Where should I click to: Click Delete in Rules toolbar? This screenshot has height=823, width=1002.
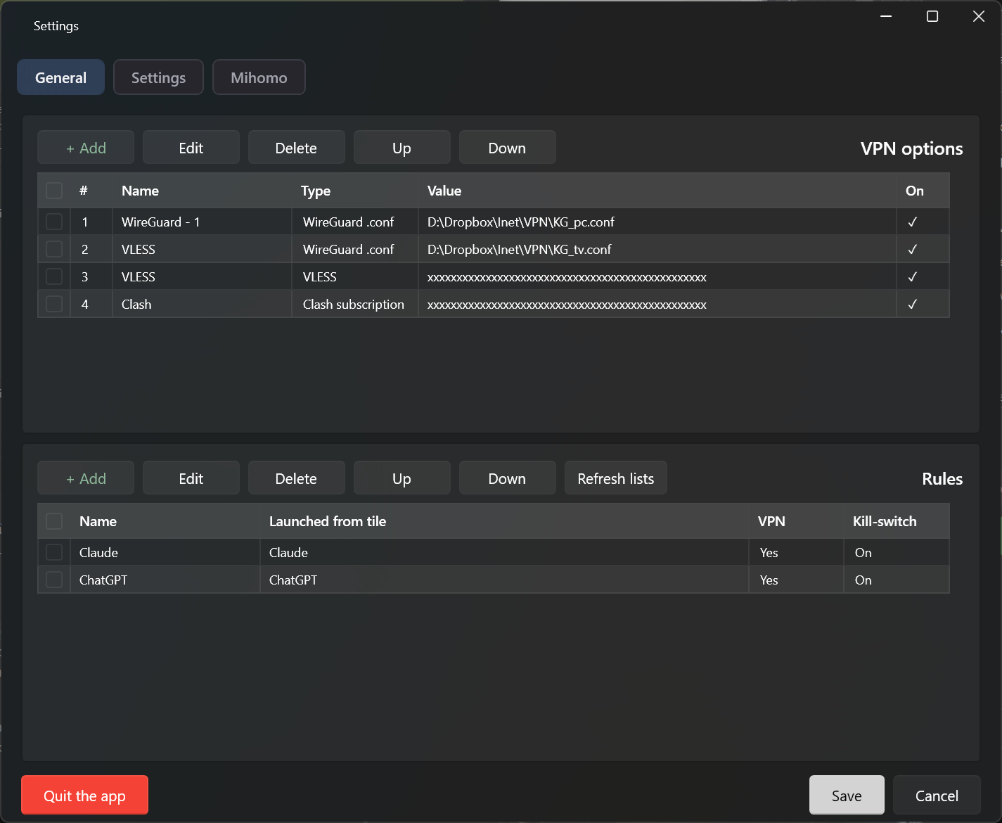point(296,478)
